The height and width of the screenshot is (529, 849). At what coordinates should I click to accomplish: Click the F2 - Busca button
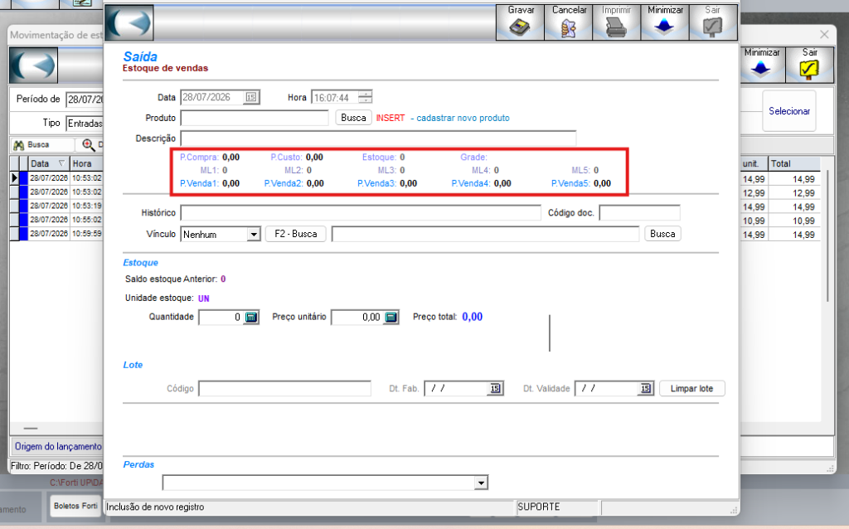[296, 234]
